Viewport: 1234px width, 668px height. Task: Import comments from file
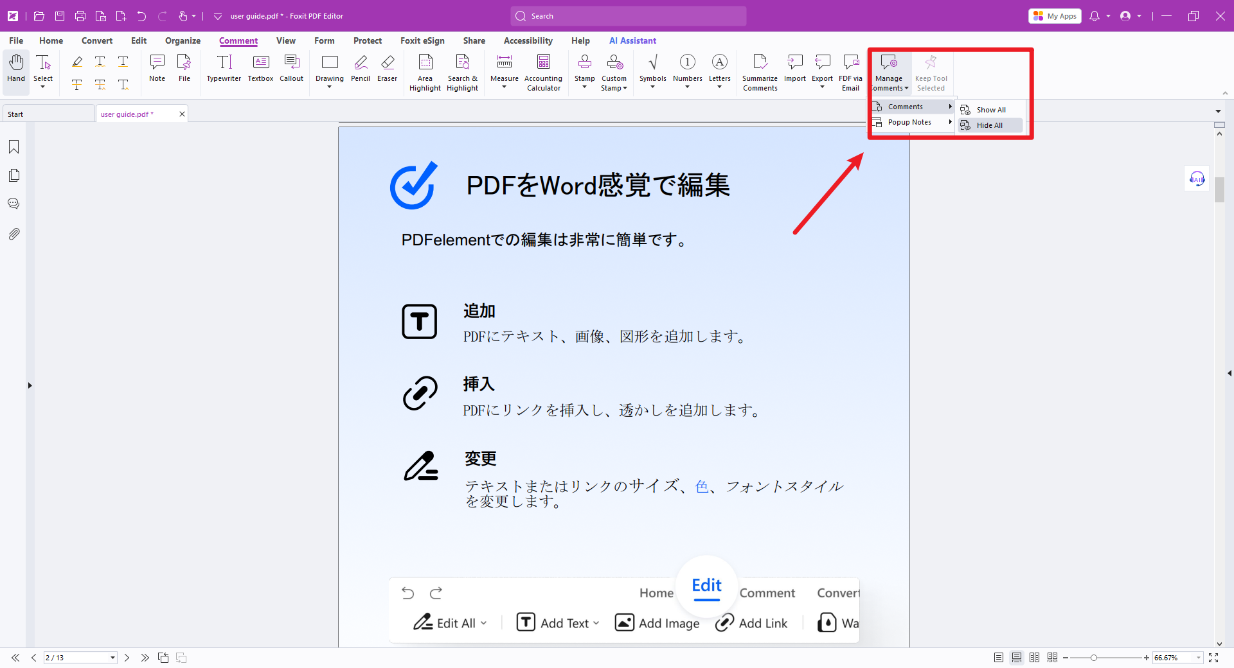click(x=795, y=69)
